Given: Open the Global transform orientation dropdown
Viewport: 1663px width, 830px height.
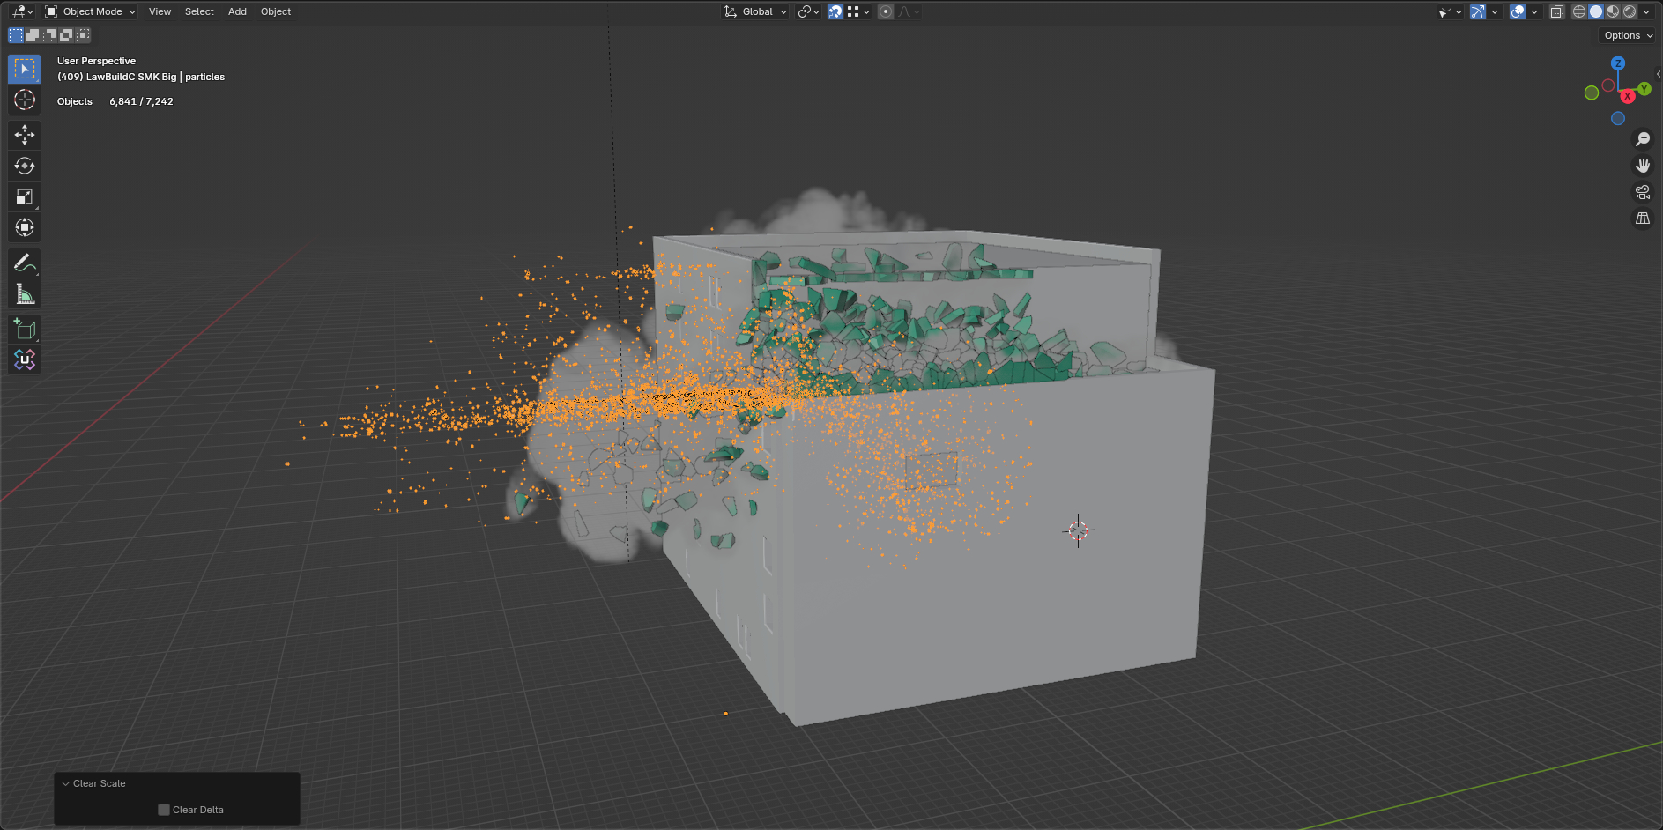Looking at the screenshot, I should (x=756, y=11).
